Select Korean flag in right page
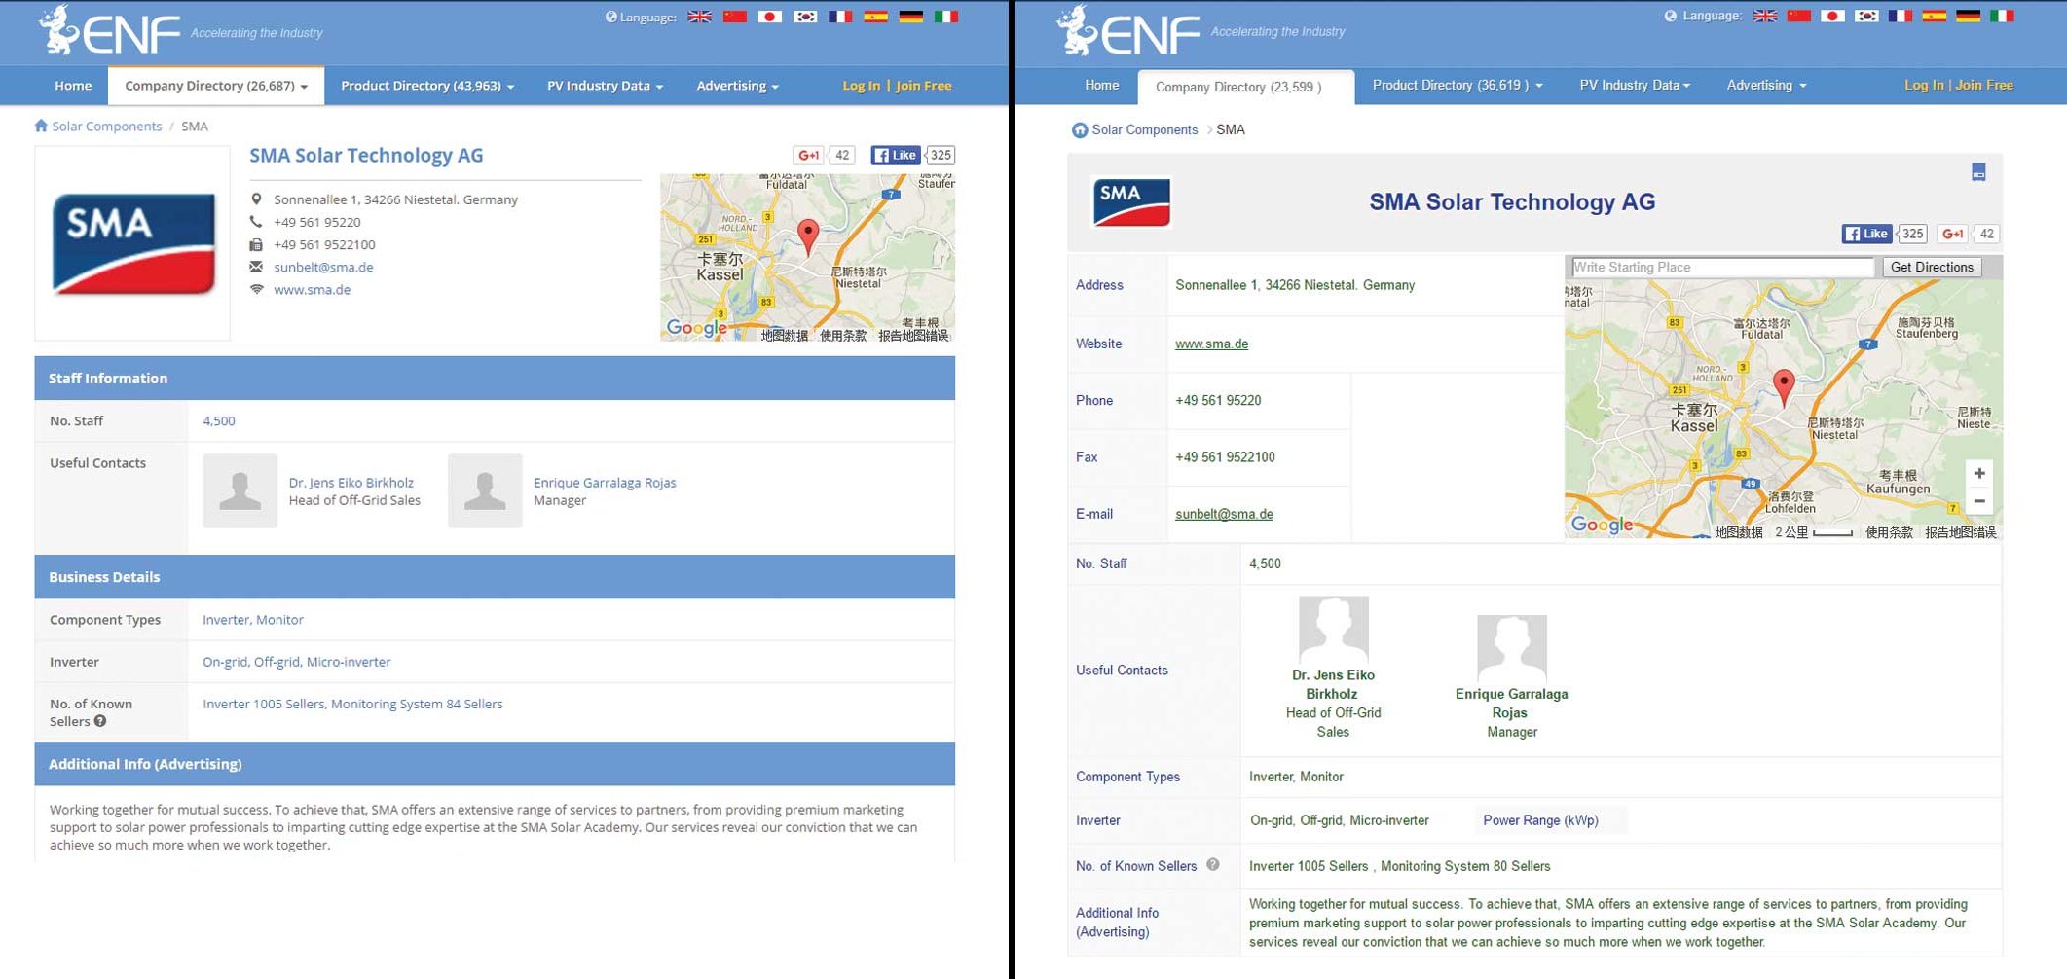The width and height of the screenshot is (2067, 979). [1866, 16]
